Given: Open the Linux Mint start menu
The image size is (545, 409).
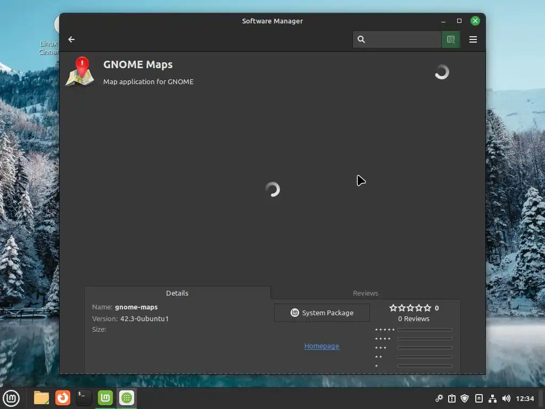Looking at the screenshot, I should [x=11, y=398].
